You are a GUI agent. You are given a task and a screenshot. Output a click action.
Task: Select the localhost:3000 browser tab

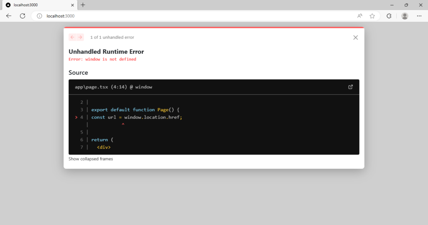click(x=40, y=5)
